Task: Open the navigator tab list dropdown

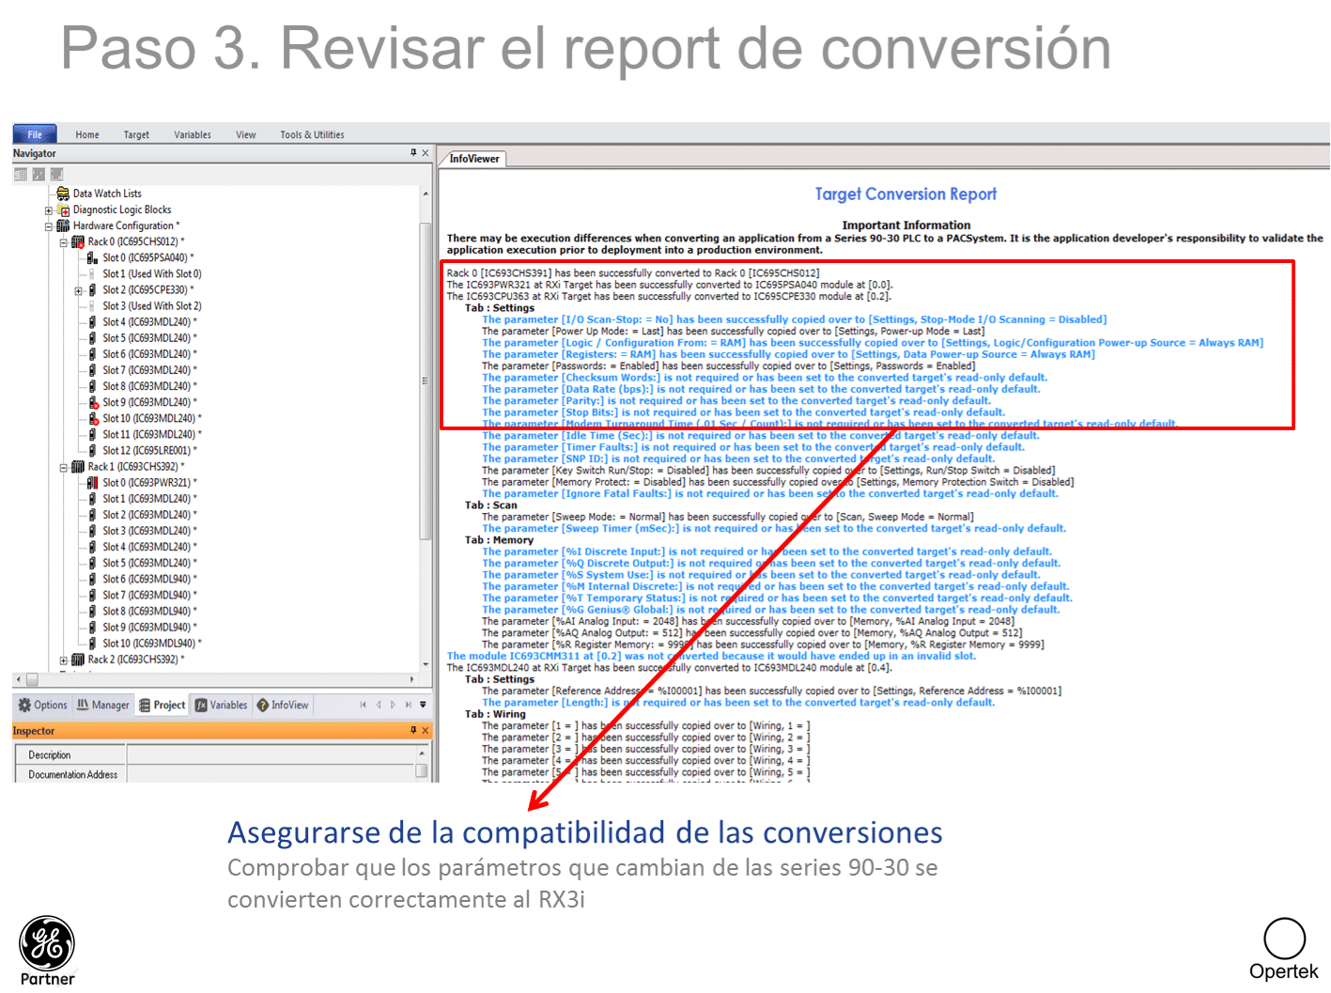Action: point(423,705)
